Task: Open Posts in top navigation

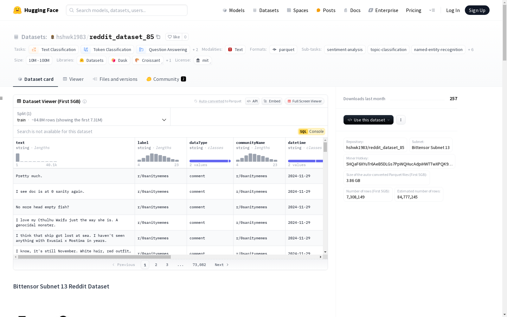Action: pos(326,10)
